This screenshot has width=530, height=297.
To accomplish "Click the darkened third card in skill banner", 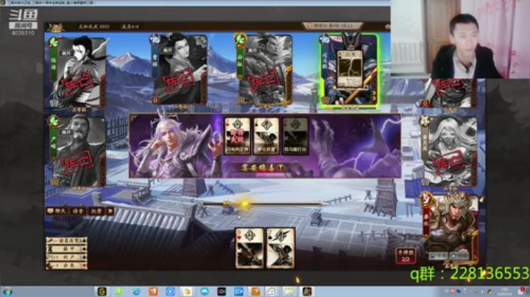I will (x=295, y=136).
